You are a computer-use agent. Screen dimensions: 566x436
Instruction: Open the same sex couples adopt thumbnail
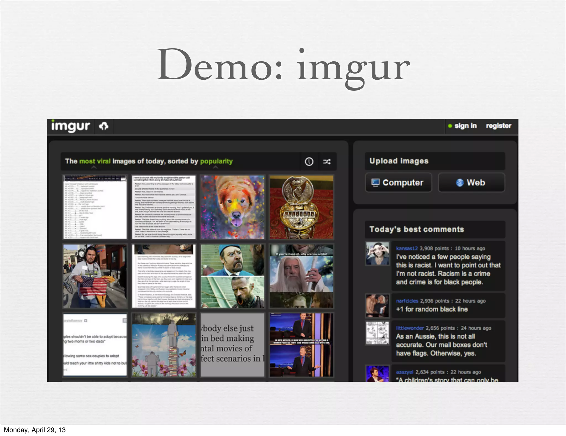(95, 345)
